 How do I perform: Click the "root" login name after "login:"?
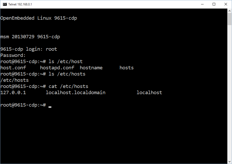click(x=51, y=49)
